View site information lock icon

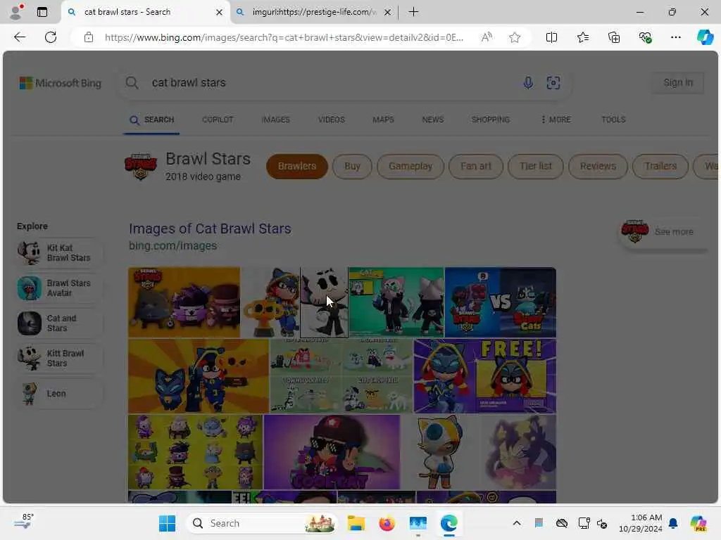coord(89,37)
